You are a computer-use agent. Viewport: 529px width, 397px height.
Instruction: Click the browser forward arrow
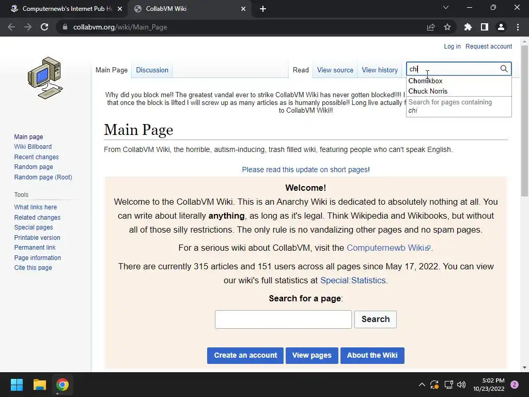(x=28, y=27)
